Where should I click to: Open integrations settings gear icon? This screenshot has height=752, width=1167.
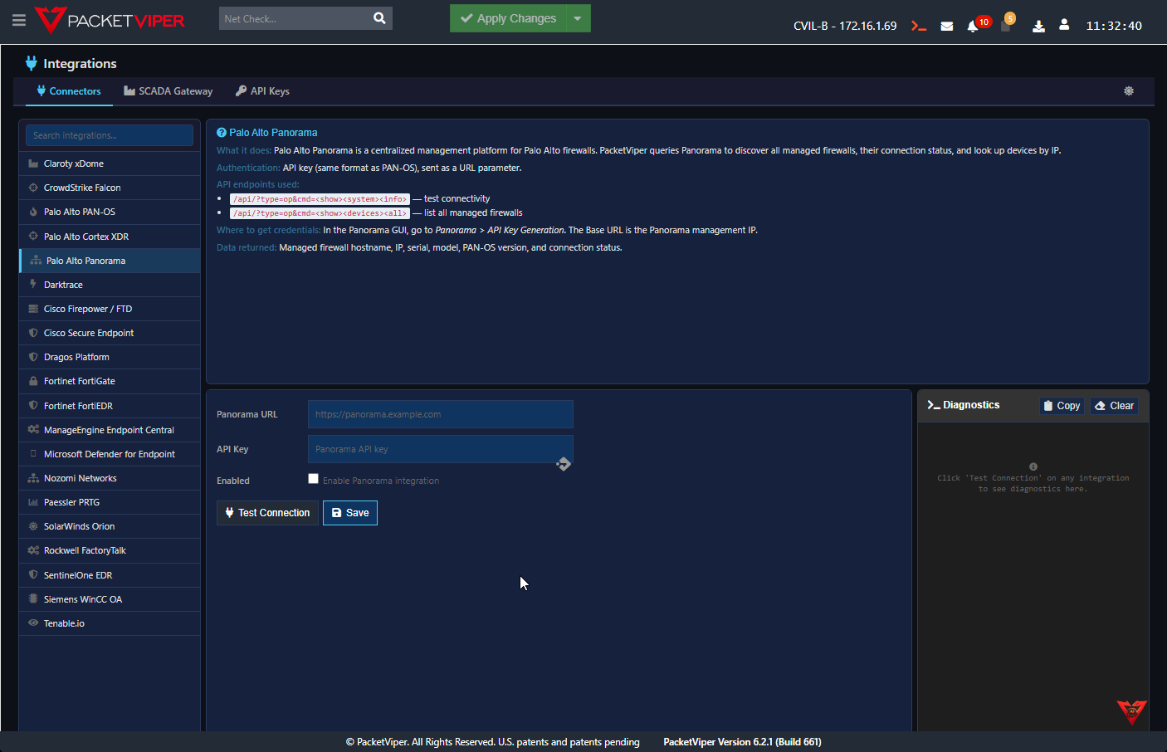pyautogui.click(x=1129, y=91)
